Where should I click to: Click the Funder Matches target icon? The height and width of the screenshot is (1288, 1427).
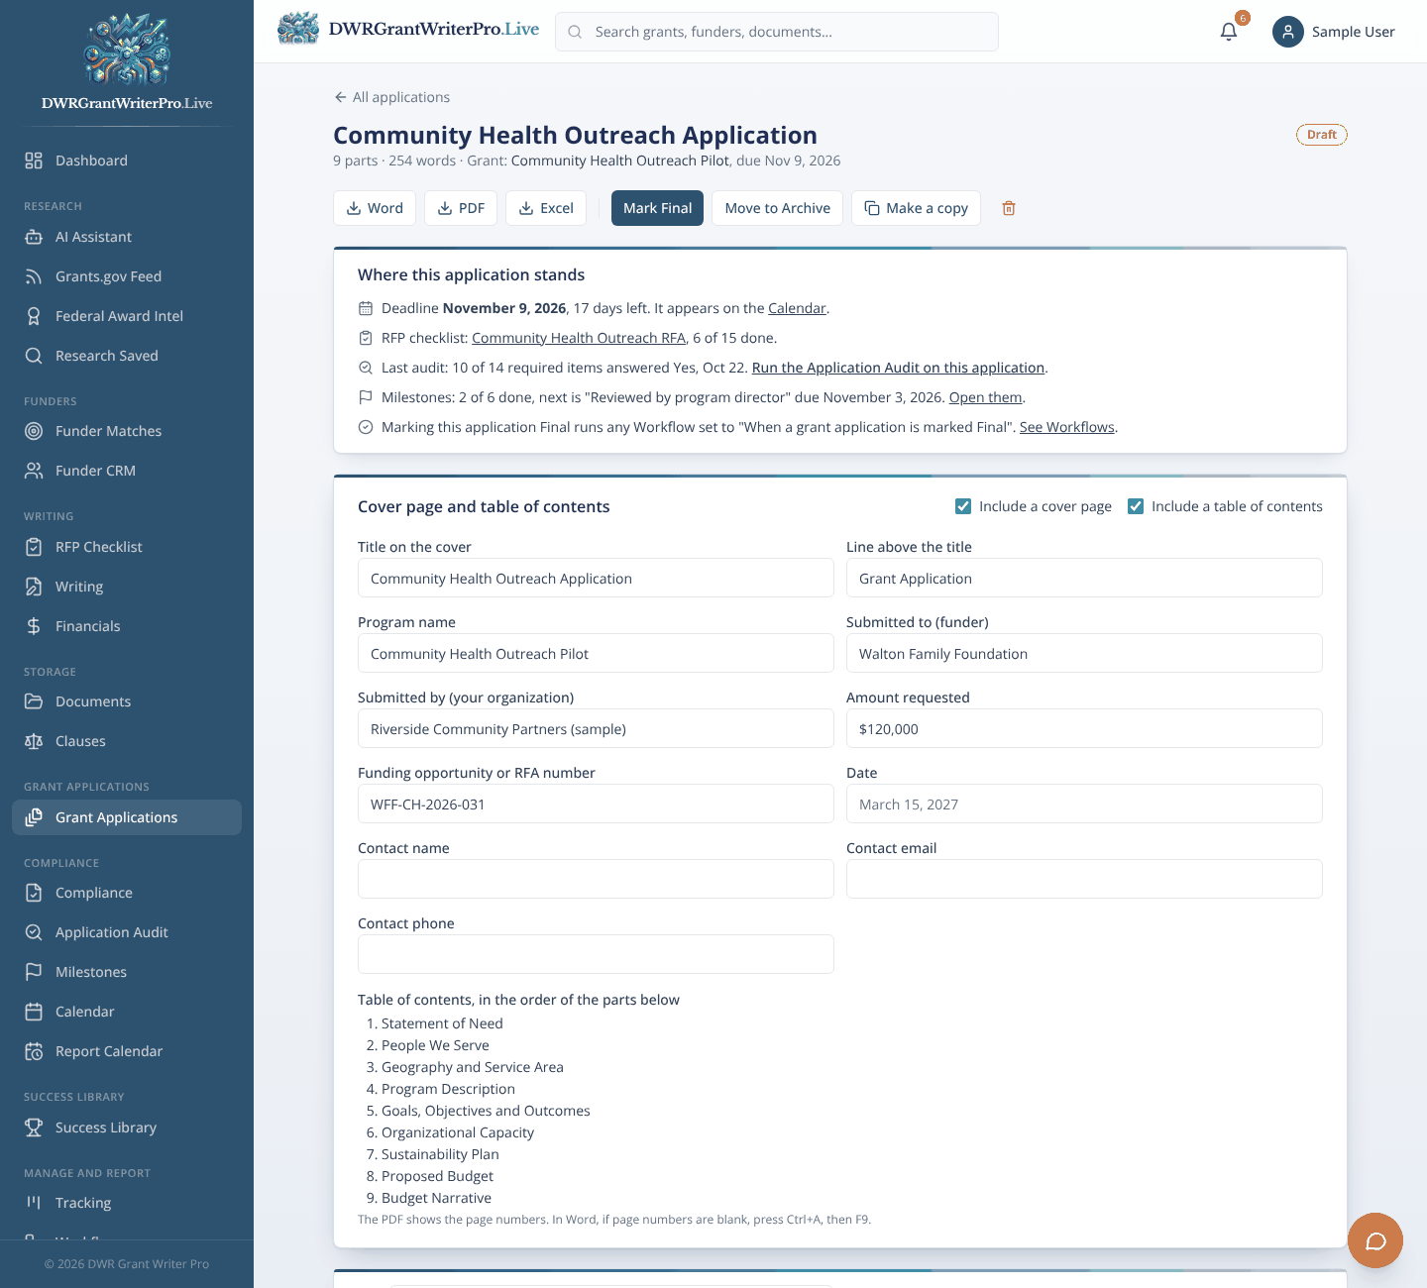pos(34,431)
